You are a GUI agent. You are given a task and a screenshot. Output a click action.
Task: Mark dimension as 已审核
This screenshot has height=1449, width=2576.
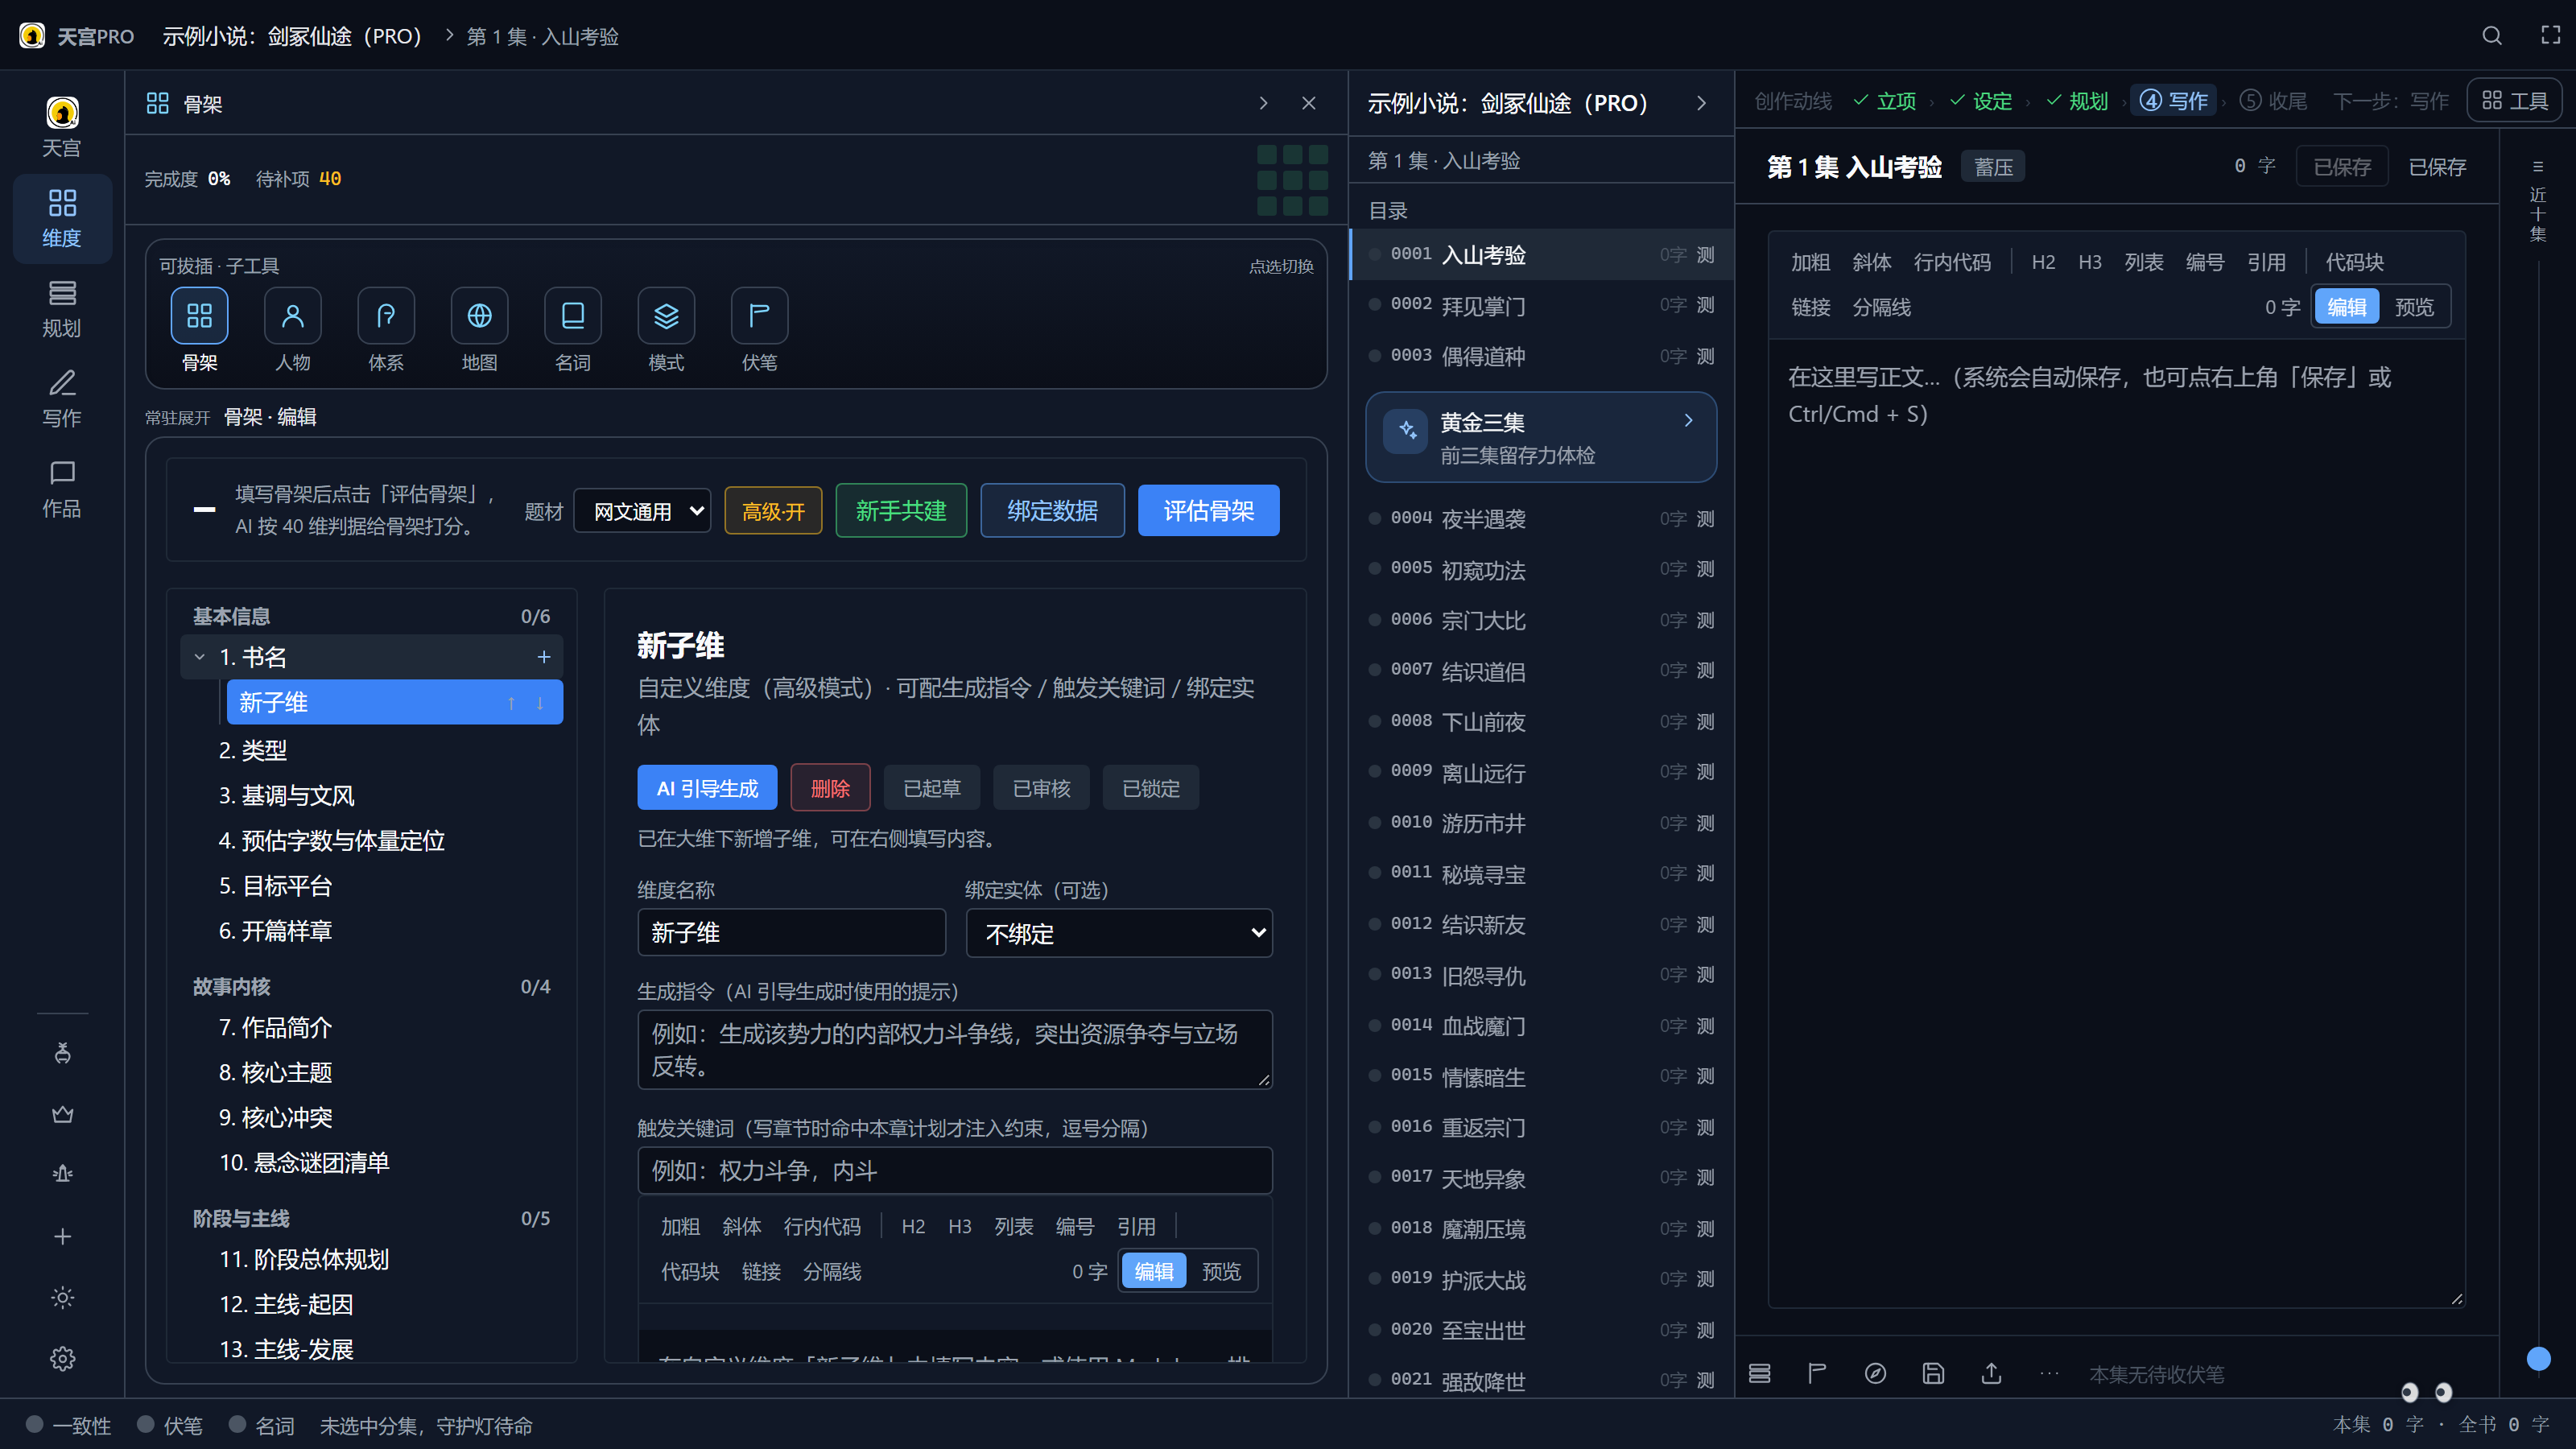pyautogui.click(x=1041, y=788)
